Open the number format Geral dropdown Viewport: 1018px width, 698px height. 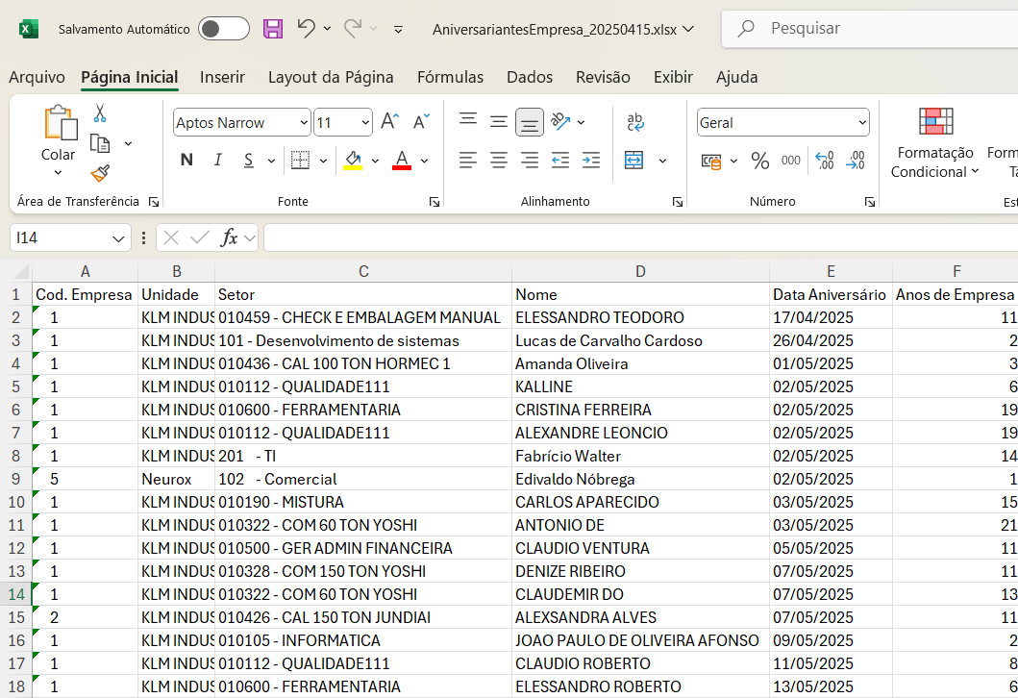862,123
